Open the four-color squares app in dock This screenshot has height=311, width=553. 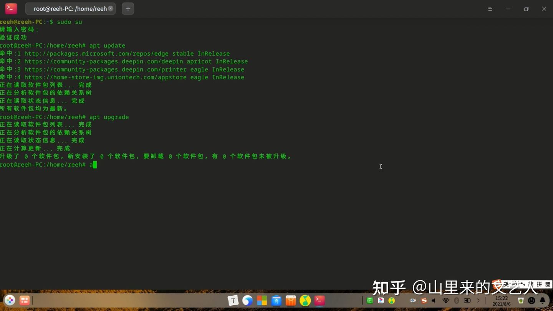pos(262,300)
